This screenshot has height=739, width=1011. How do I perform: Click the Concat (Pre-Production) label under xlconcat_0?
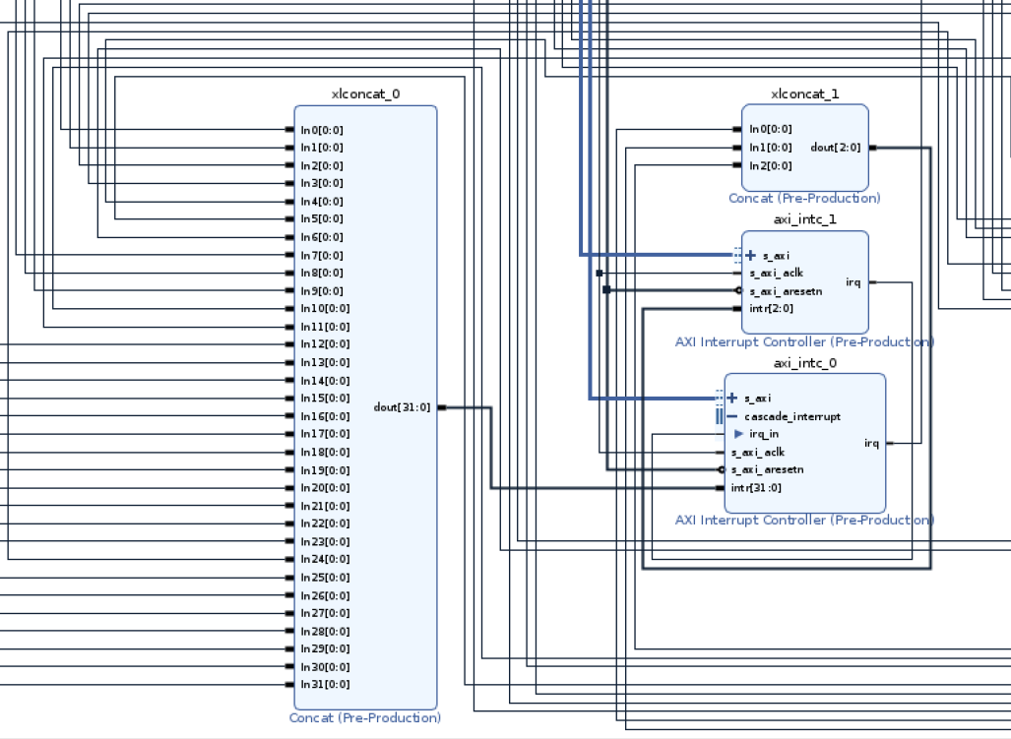[365, 717]
